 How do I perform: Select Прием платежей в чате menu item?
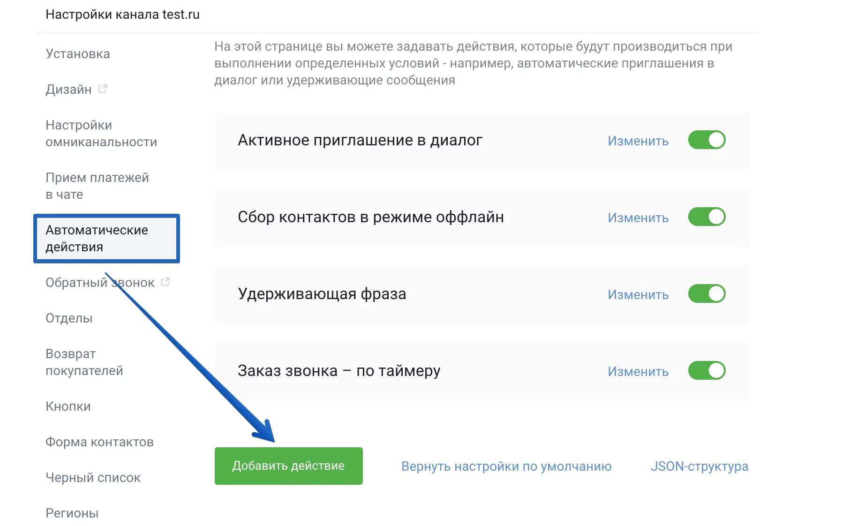(97, 186)
